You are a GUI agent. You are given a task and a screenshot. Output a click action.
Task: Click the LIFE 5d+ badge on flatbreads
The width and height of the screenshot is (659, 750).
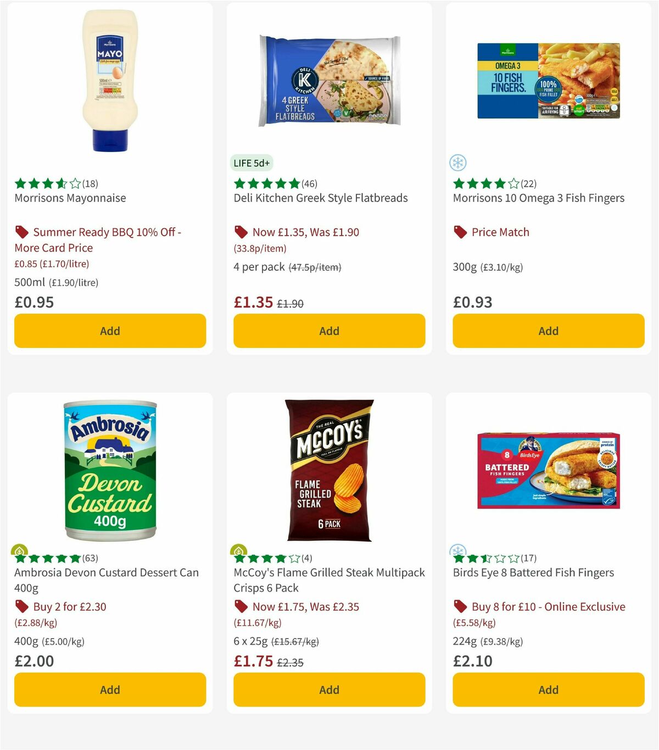[251, 163]
